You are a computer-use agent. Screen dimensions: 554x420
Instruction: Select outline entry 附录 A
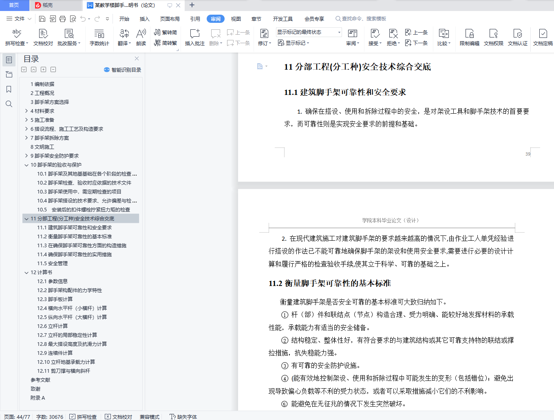coord(38,398)
